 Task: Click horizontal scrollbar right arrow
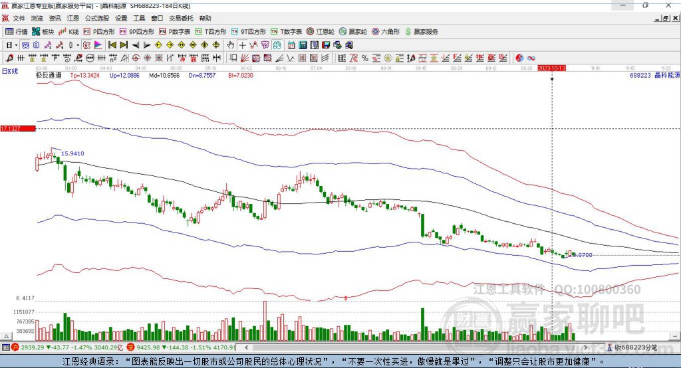click(585, 347)
